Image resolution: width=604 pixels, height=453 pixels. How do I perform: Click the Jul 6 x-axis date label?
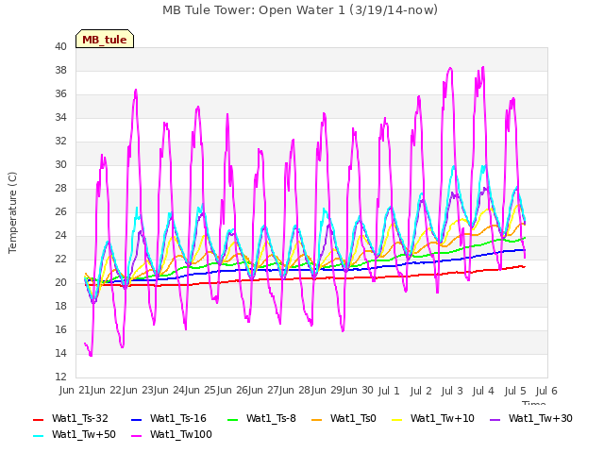pos(546,391)
